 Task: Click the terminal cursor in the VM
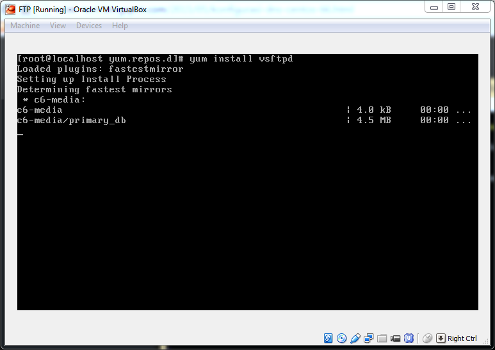click(20, 134)
